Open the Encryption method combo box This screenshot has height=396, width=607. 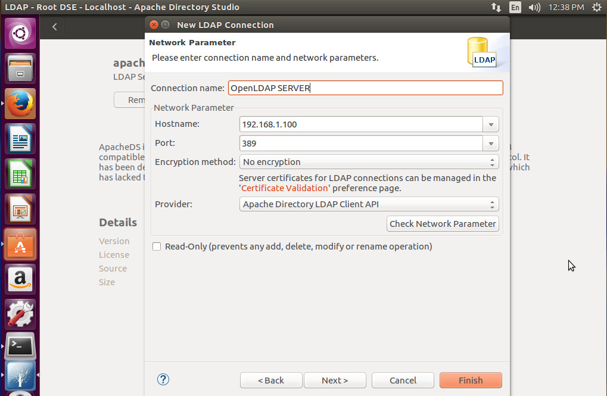(369, 162)
